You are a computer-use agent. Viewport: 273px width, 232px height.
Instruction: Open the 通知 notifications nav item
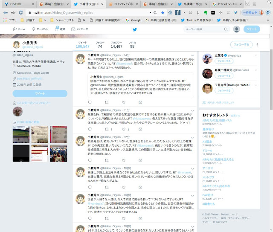point(60,29)
